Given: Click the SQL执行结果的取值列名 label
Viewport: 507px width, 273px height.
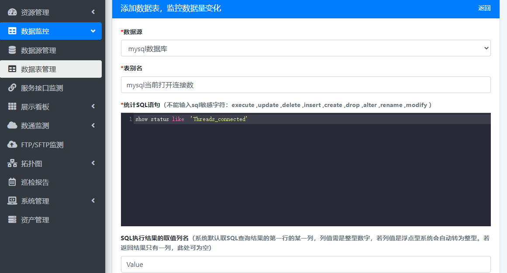Looking at the screenshot, I should pyautogui.click(x=155, y=238).
